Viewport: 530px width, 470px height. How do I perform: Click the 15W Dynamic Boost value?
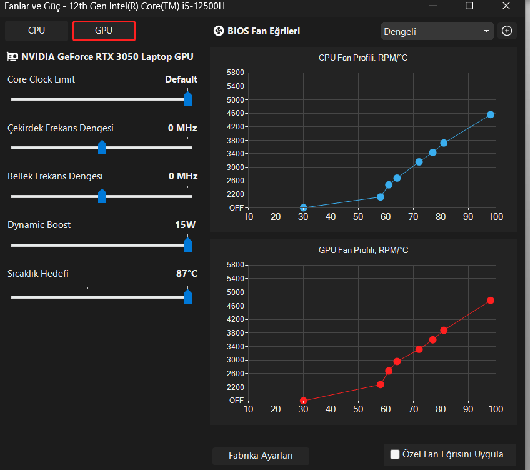tap(185, 225)
